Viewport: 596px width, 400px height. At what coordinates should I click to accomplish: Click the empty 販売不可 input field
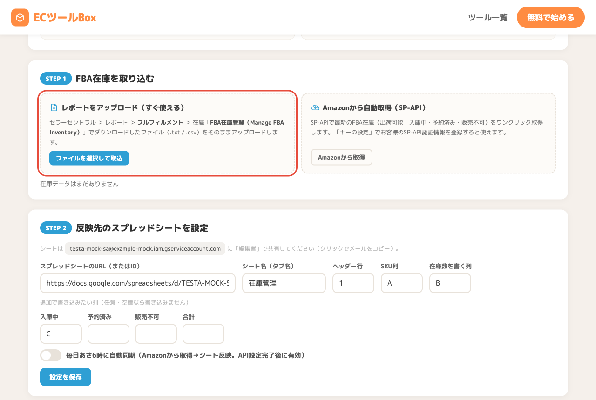click(156, 333)
